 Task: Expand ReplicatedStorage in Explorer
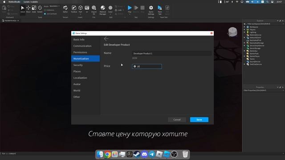[244, 43]
